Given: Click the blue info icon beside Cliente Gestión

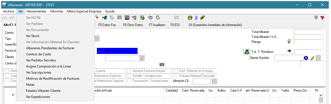Looking at the screenshot, I should point(306,58).
